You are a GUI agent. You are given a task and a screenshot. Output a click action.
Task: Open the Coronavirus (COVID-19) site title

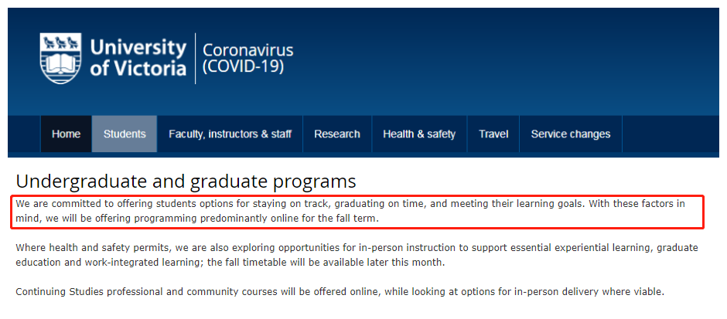pos(247,59)
